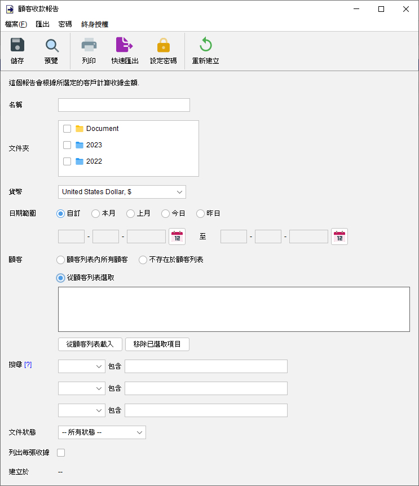Click the start date middle input box
Screen dimensions: 419x486
point(105,237)
